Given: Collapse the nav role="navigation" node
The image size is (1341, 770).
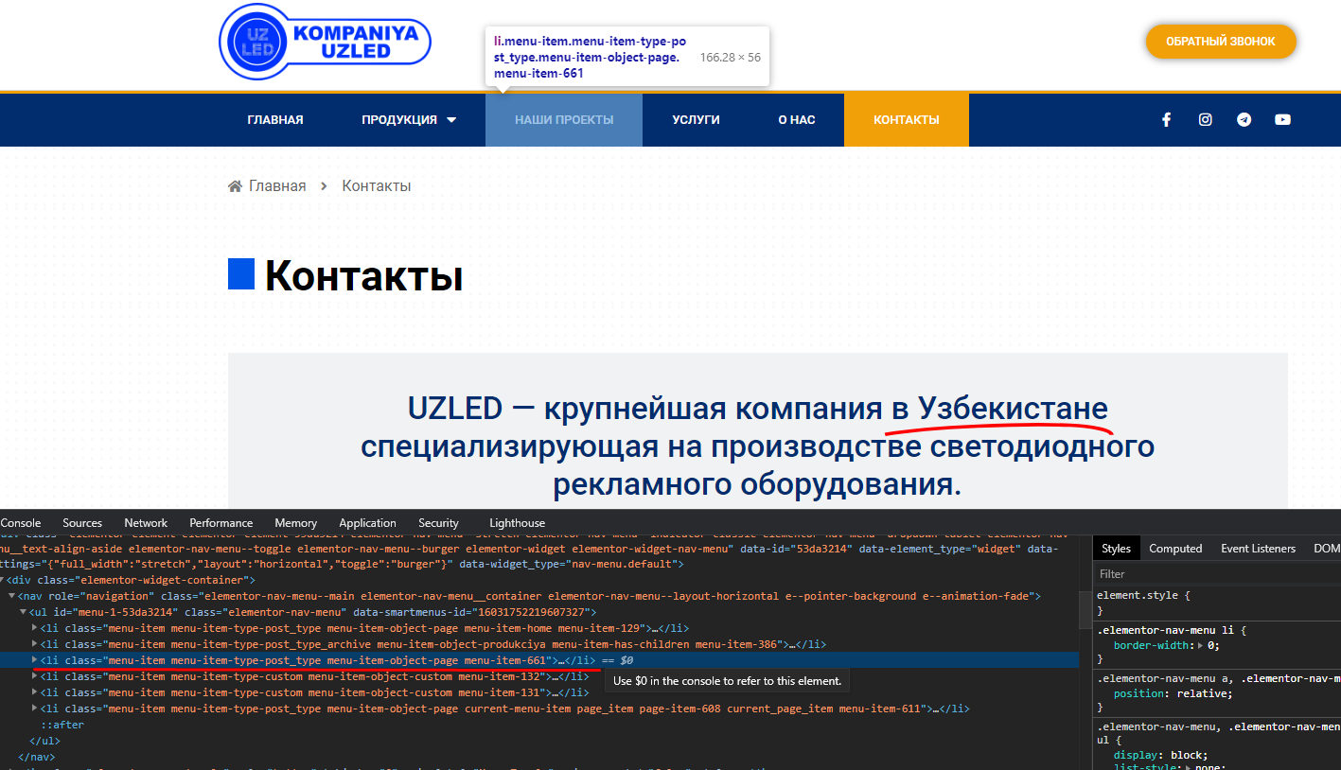Looking at the screenshot, I should pyautogui.click(x=12, y=596).
